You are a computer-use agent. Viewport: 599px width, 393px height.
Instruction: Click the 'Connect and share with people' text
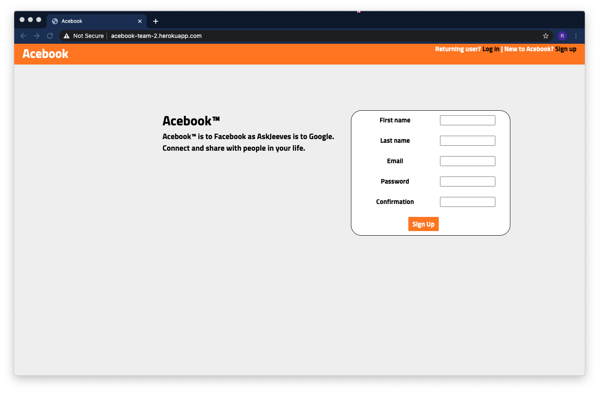(x=234, y=148)
